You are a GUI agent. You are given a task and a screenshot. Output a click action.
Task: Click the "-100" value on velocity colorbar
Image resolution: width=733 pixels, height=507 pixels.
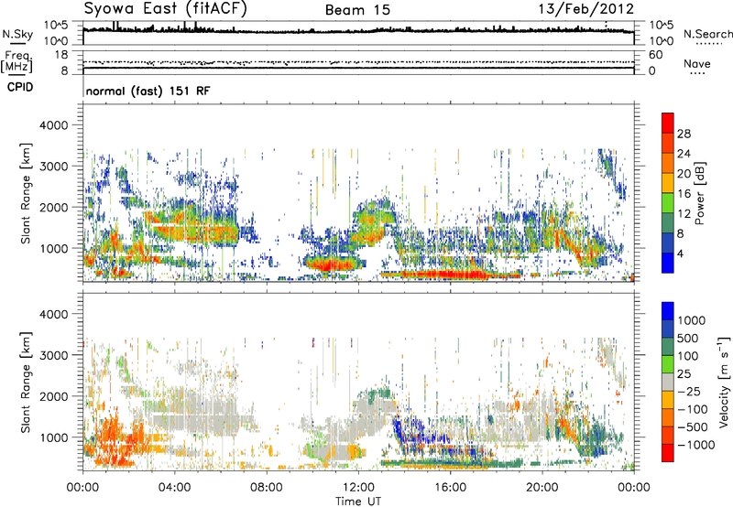(693, 409)
